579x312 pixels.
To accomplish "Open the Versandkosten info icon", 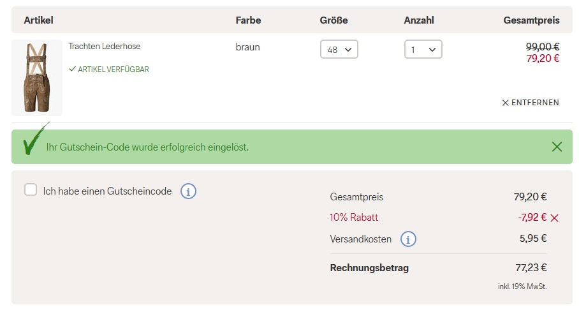I will pos(408,239).
